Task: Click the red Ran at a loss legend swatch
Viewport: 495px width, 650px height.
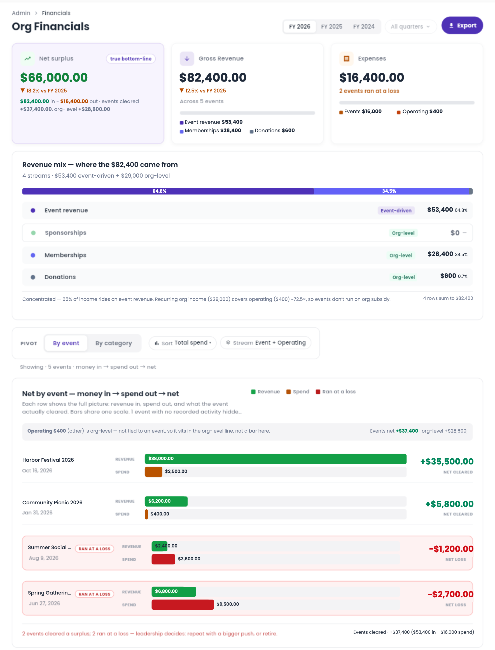Action: (x=318, y=391)
